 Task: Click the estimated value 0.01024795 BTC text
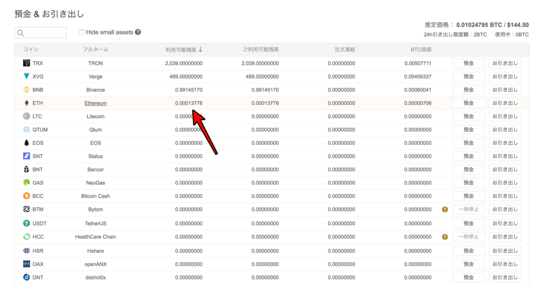coord(479,25)
